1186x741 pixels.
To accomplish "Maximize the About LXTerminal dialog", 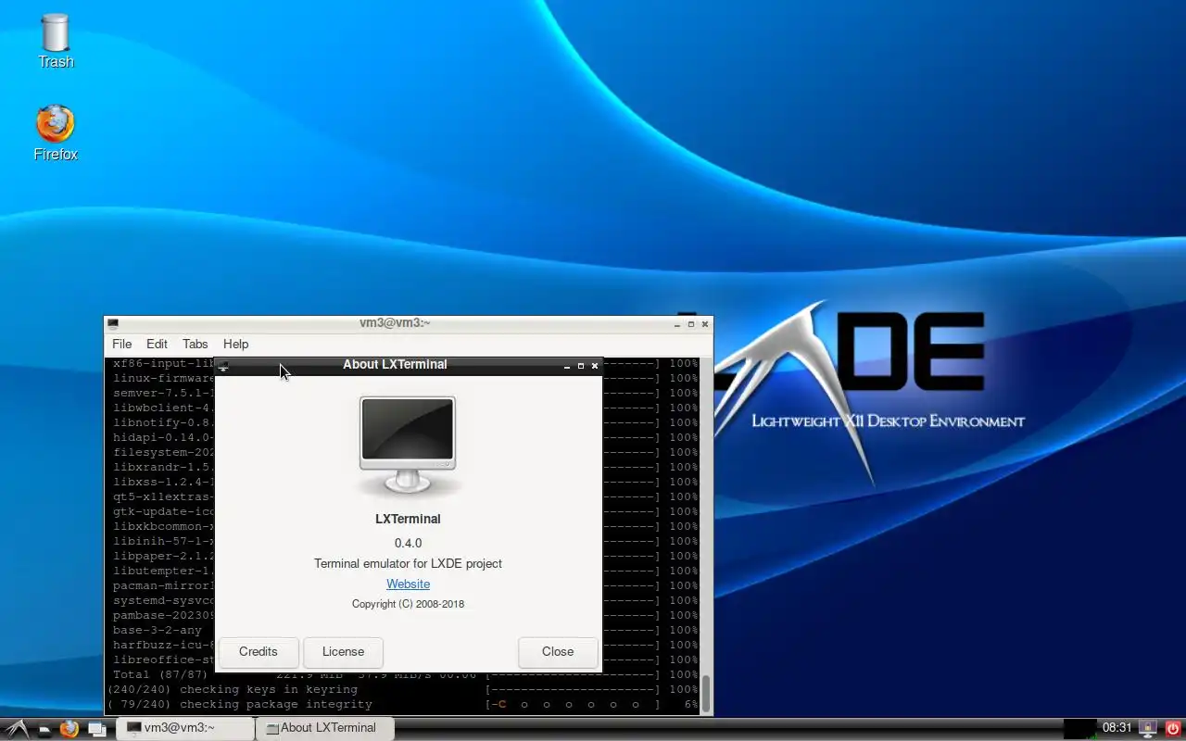I will click(x=581, y=366).
